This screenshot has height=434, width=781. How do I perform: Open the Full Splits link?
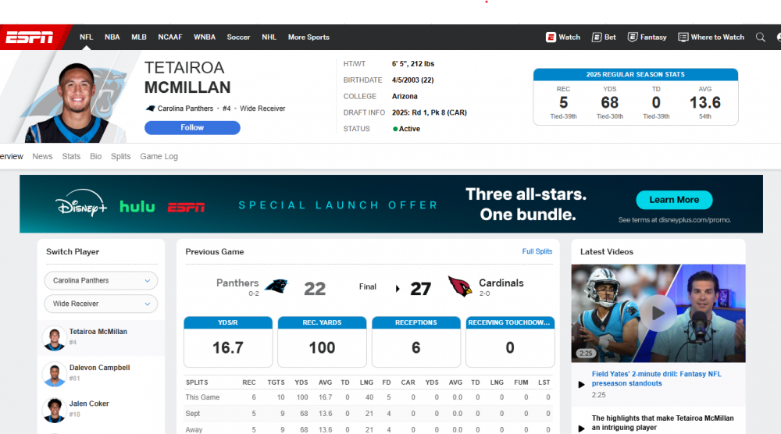click(x=537, y=252)
